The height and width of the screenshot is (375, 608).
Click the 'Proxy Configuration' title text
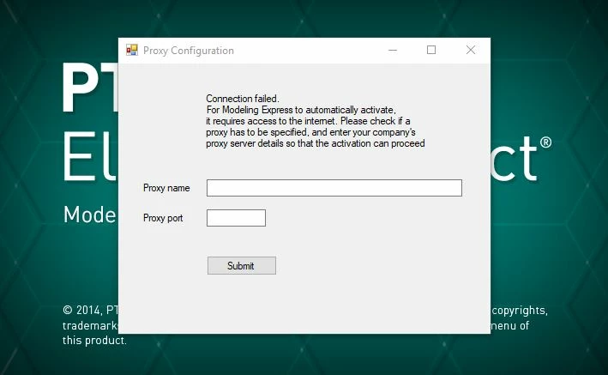point(189,51)
